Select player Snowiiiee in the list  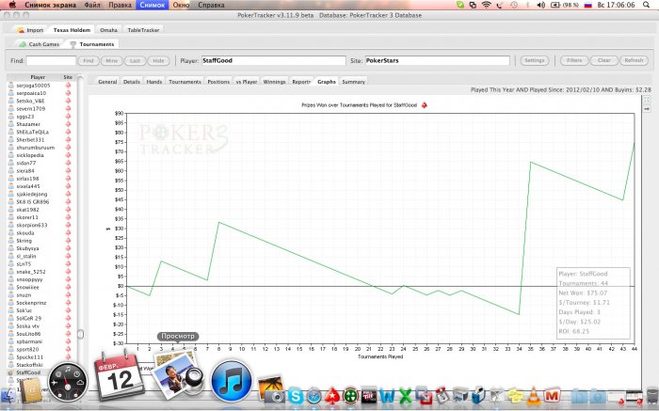click(x=27, y=288)
